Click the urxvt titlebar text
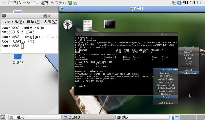Screen dimensions: 205x120 click(164, 34)
